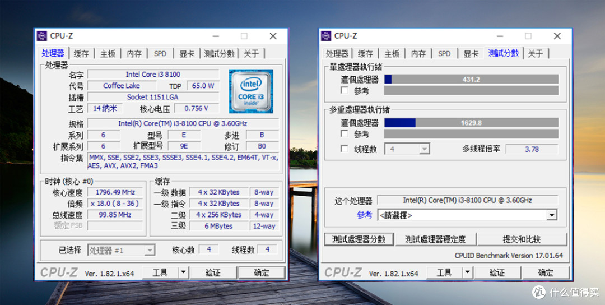The width and height of the screenshot is (605, 305).
Task: Open the 缓存 tab in left CPU-Z window
Action: [x=81, y=54]
